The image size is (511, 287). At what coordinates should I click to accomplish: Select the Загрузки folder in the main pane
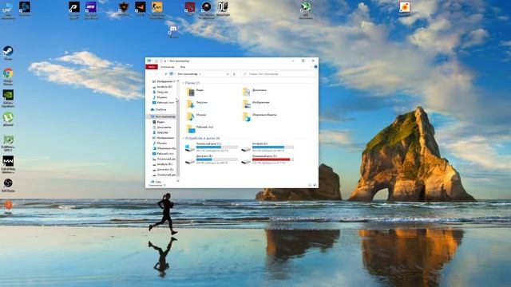coord(197,104)
